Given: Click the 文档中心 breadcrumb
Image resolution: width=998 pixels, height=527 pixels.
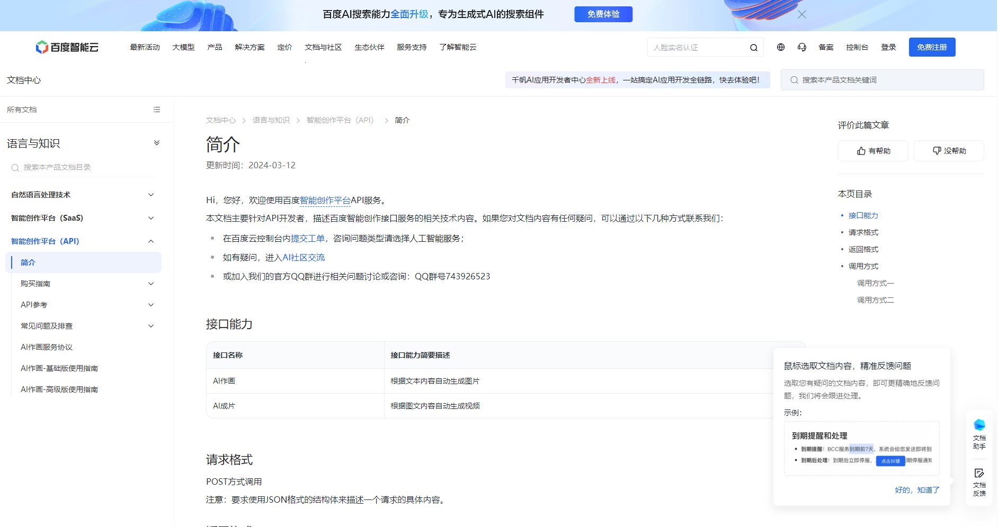Looking at the screenshot, I should point(221,120).
